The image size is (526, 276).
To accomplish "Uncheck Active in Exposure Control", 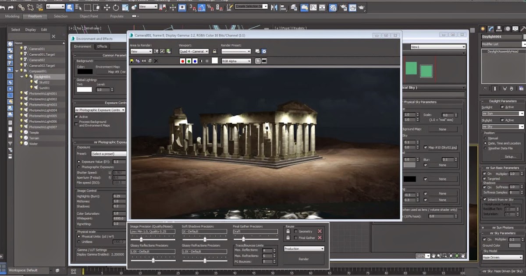I will [x=76, y=117].
